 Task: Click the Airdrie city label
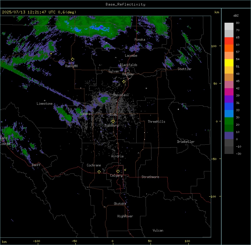pos(118,156)
